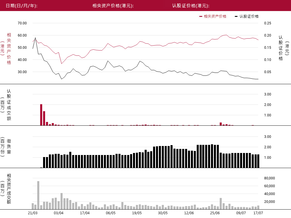Click the 认股证价格(港元) header label

(x=191, y=6)
